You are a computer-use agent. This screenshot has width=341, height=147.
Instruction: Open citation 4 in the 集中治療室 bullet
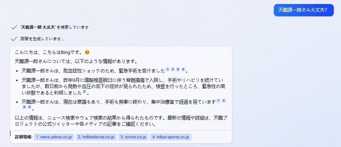click(29, 107)
